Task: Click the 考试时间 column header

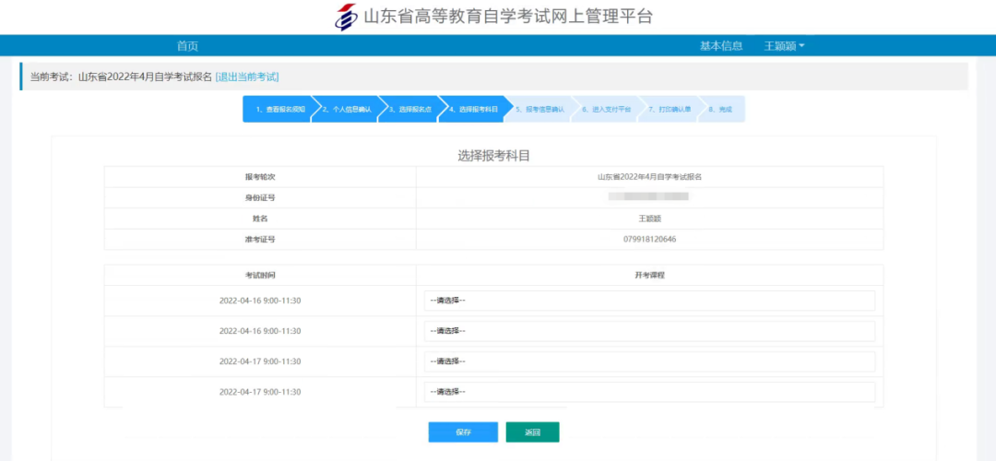Action: coord(260,275)
